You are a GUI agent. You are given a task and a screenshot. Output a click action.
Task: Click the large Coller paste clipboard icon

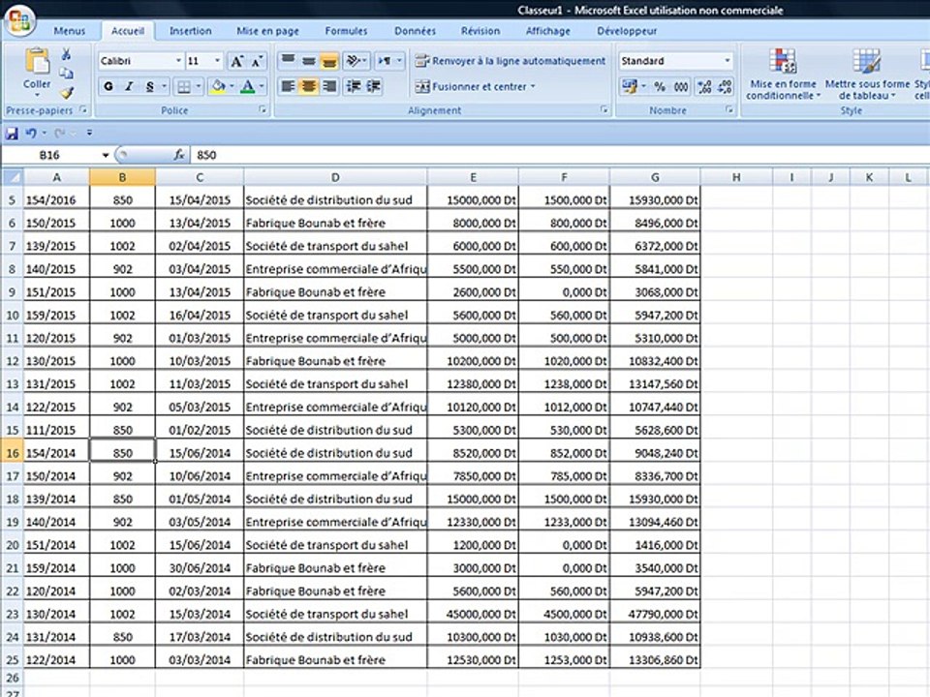point(37,62)
